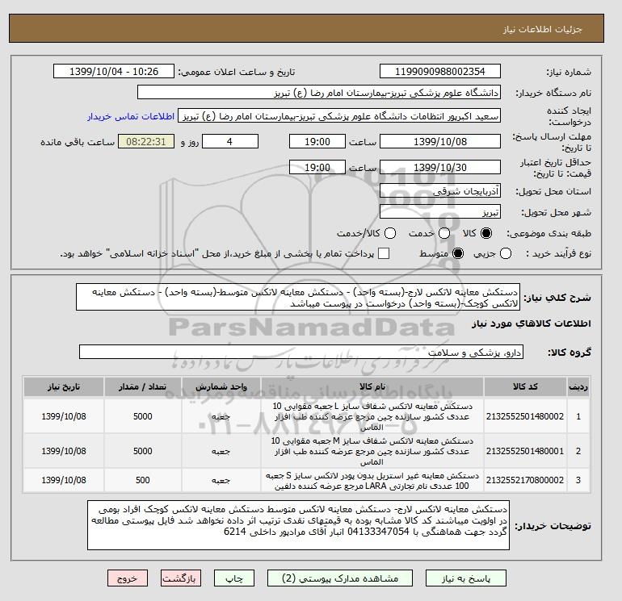This screenshot has width=622, height=601.
Task: Select the جزیی purchase type radio
Action: pyautogui.click(x=506, y=253)
